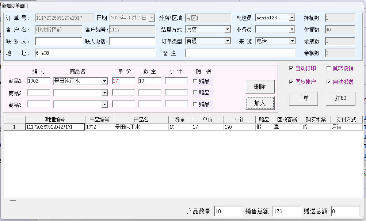
Task: Click the 订单号 field
Action: [x=65, y=18]
